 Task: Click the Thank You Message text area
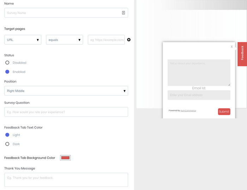[x=66, y=180]
